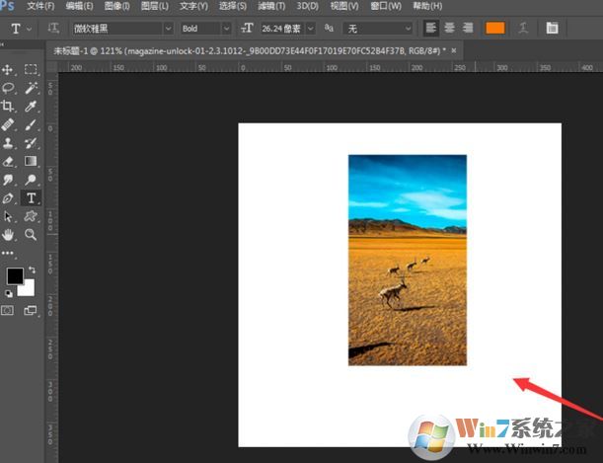Select the Magic Wand tool
603x463 pixels.
click(31, 88)
